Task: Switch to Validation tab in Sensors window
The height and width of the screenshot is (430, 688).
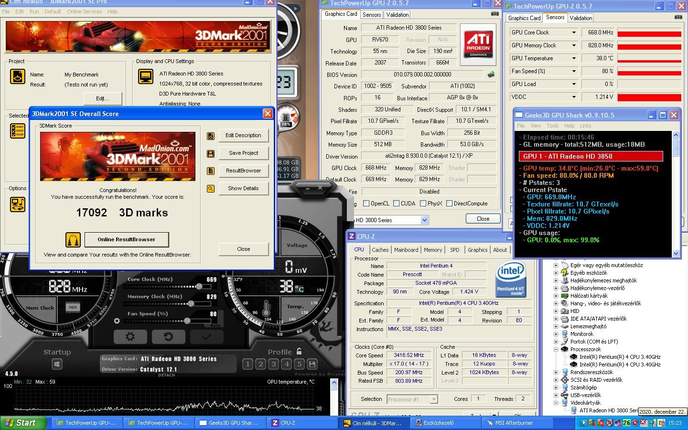Action: [x=581, y=18]
